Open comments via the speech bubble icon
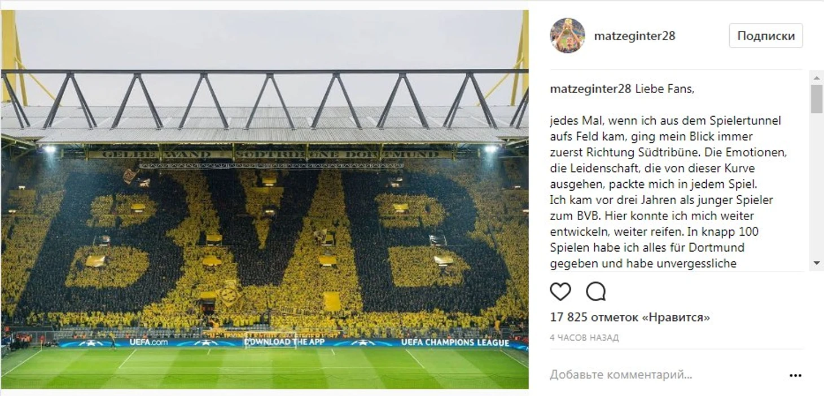This screenshot has height=396, width=824. pos(595,292)
